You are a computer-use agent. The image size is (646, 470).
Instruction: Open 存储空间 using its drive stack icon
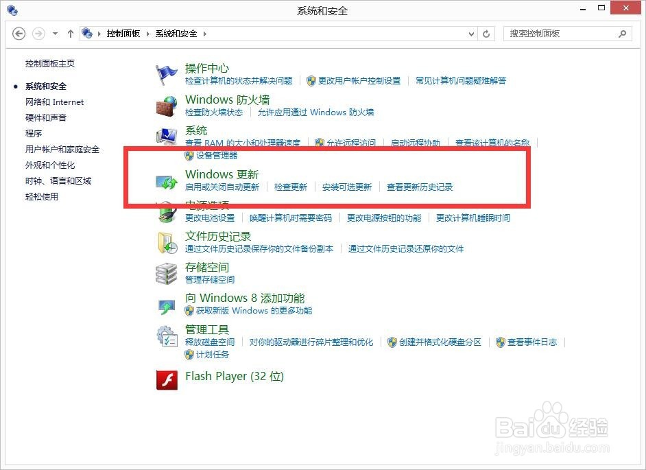(x=166, y=272)
